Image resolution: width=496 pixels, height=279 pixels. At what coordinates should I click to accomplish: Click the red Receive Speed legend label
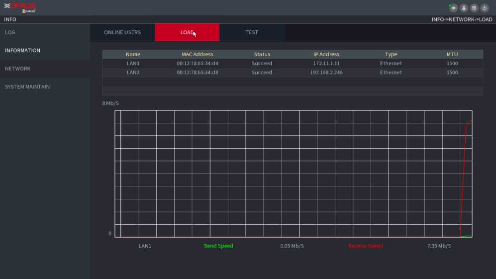(x=366, y=246)
